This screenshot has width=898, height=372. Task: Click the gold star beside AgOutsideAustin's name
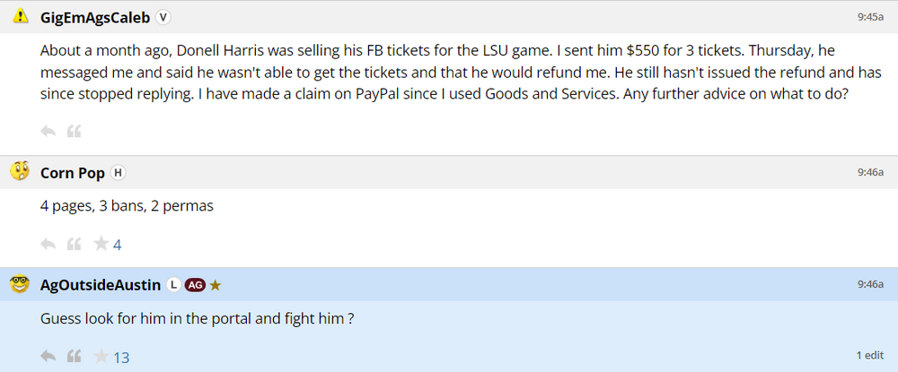[x=216, y=285]
